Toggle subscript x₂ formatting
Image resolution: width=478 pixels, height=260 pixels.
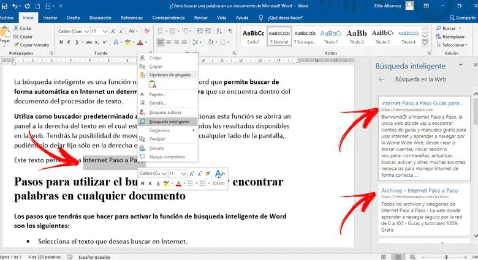97,42
